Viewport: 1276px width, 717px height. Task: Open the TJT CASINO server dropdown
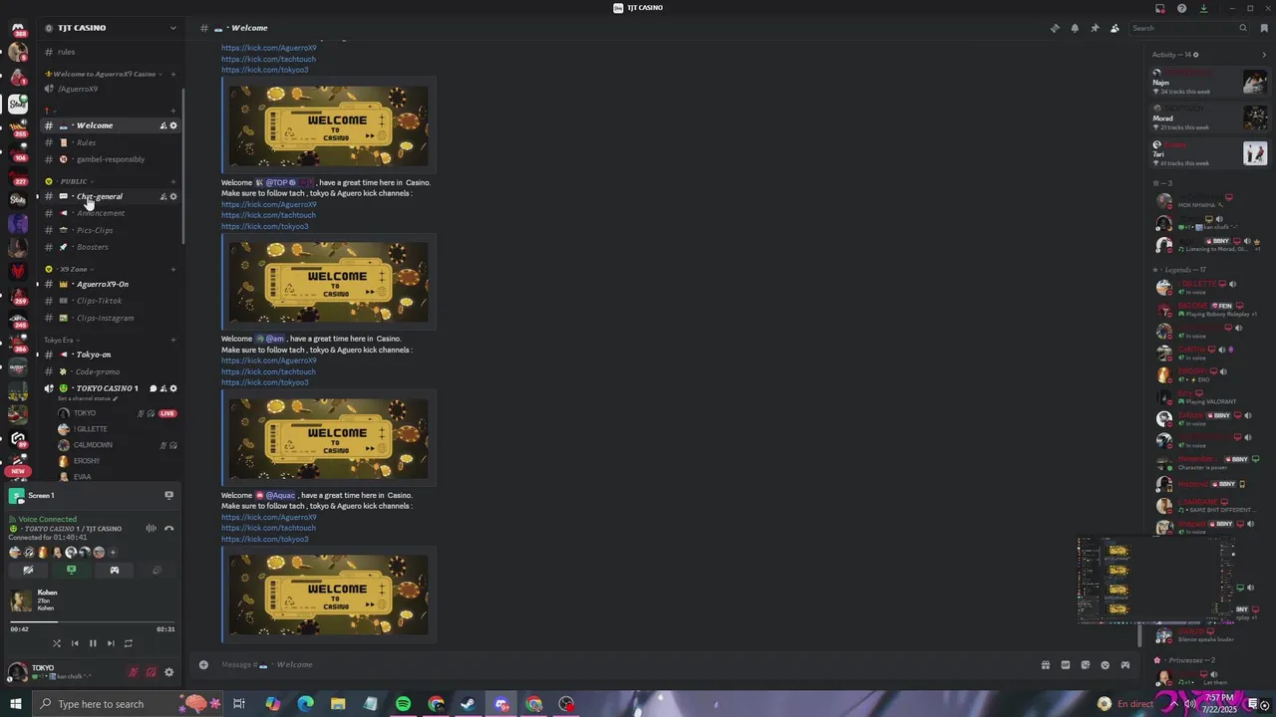coord(172,28)
